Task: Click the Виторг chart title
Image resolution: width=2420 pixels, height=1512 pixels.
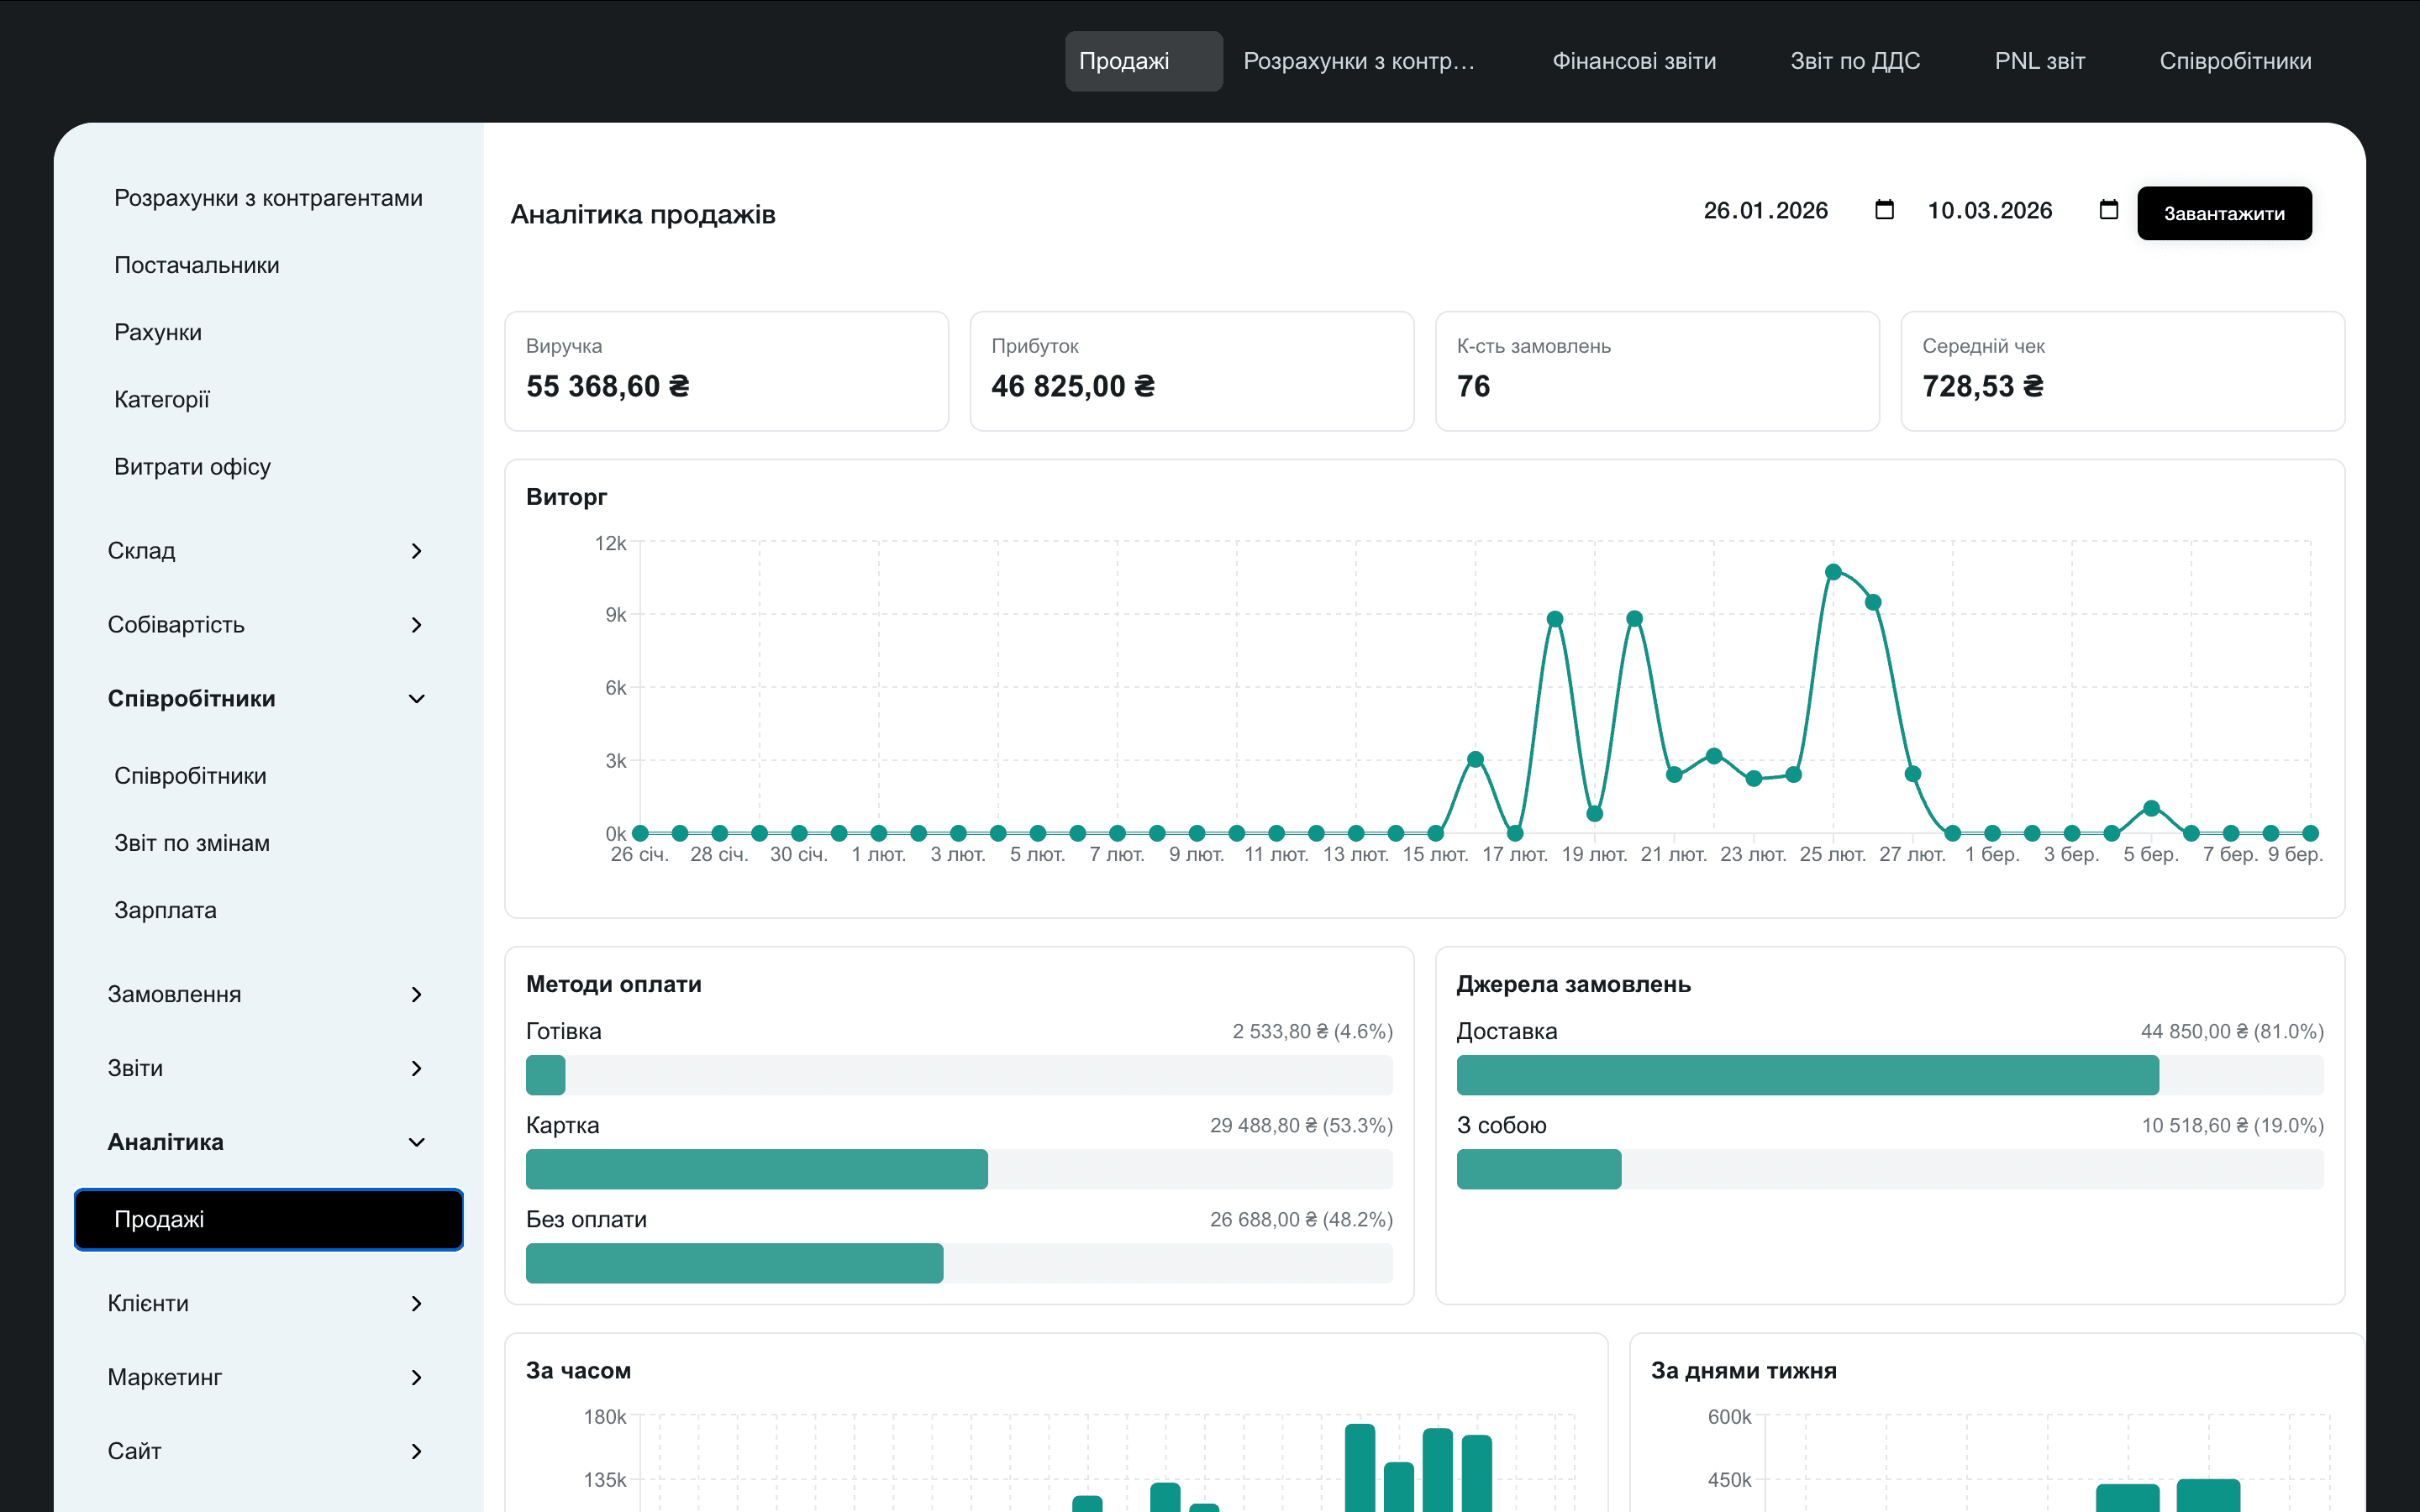Action: point(566,497)
